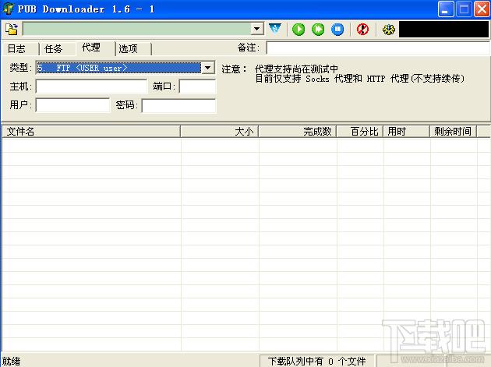Click the first green start download button

[298, 30]
